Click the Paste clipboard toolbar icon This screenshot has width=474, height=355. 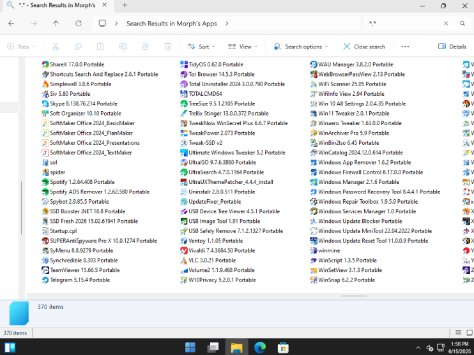tap(100, 47)
